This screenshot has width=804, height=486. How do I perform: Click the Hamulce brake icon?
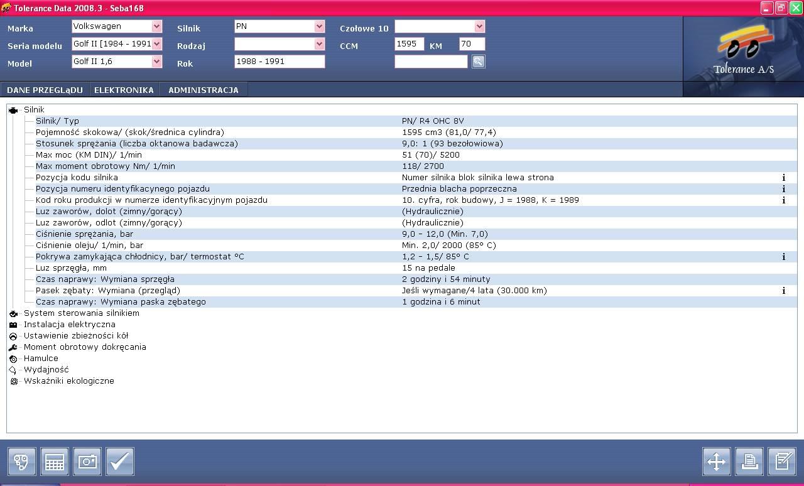(13, 359)
